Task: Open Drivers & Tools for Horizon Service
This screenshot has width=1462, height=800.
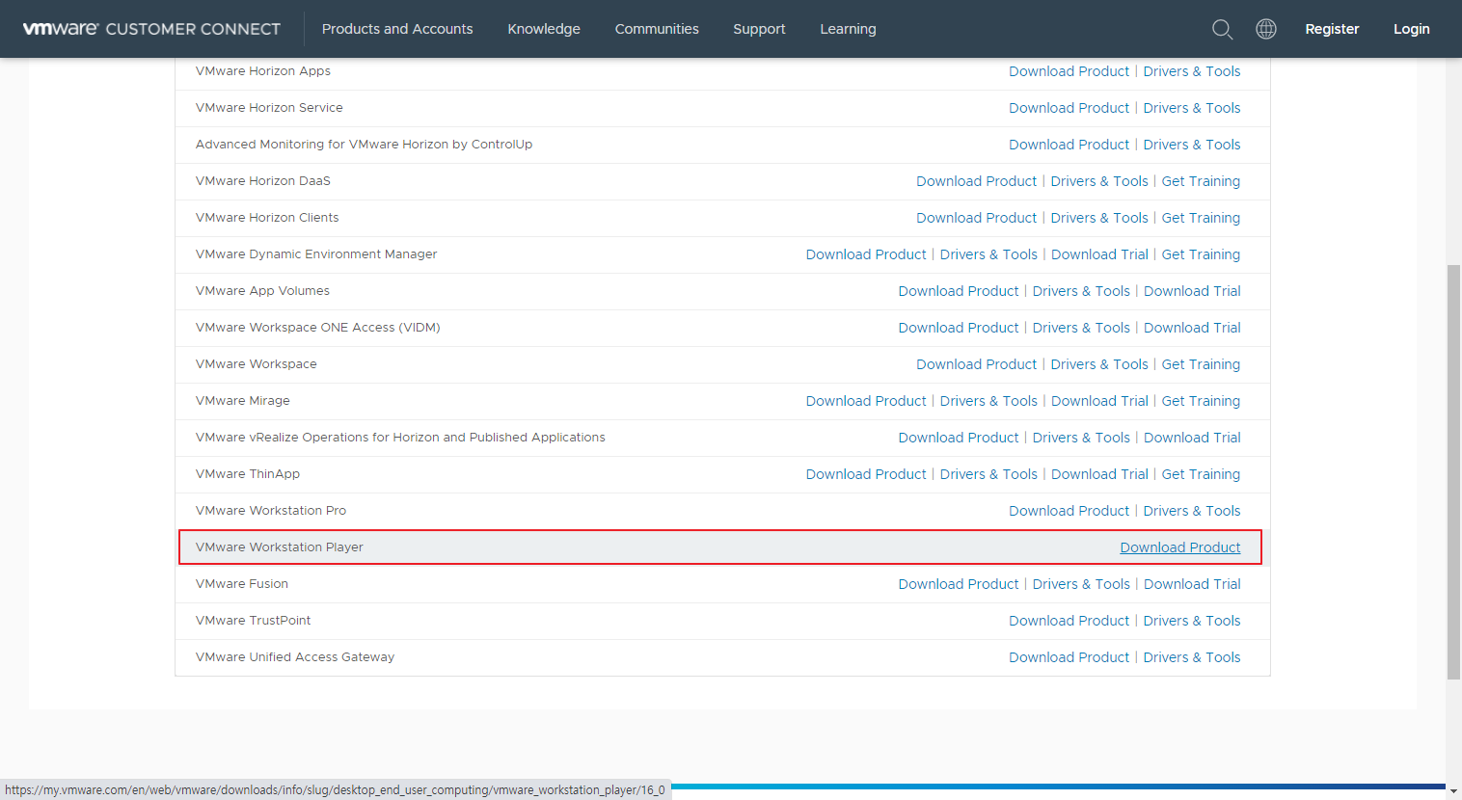Action: 1192,108
